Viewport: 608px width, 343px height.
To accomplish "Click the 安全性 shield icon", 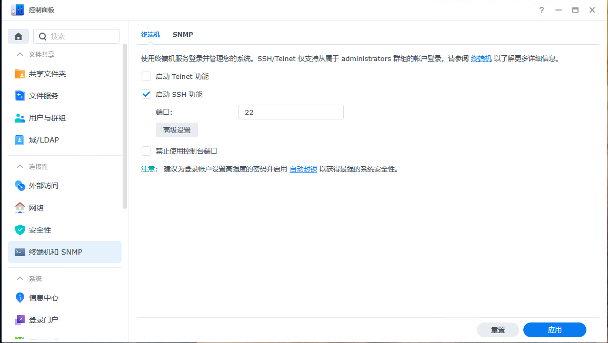I will [20, 230].
